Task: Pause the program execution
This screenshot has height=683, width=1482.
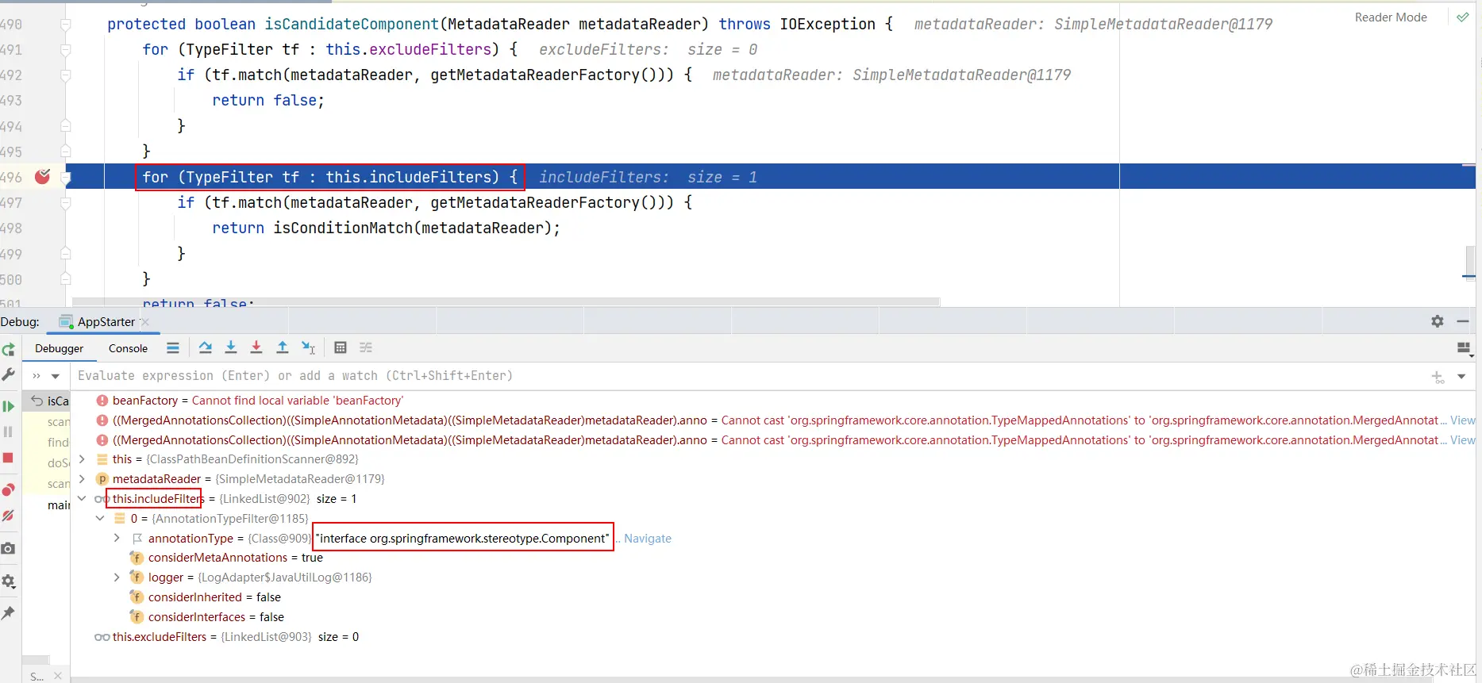Action: point(9,432)
